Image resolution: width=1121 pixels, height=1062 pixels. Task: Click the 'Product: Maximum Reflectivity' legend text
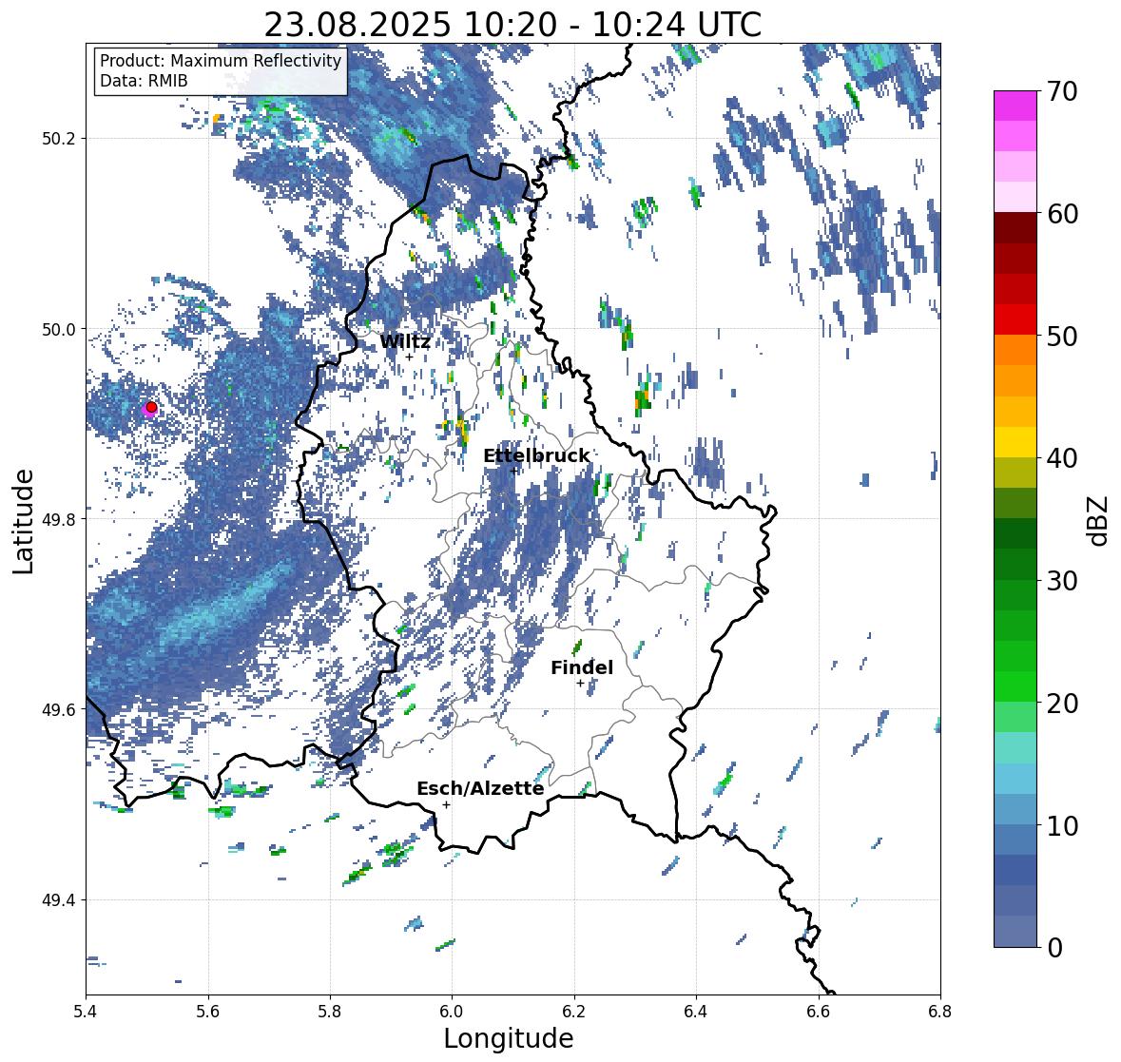221,61
